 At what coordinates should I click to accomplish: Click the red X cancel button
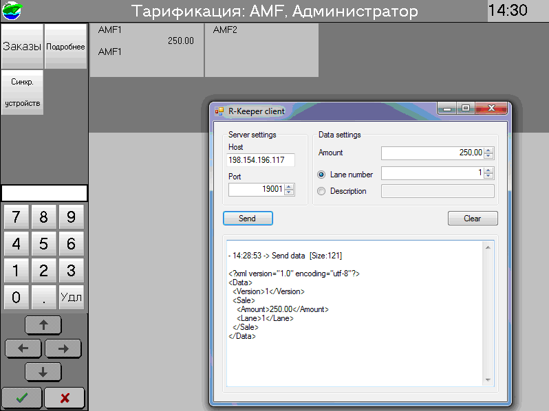click(65, 398)
